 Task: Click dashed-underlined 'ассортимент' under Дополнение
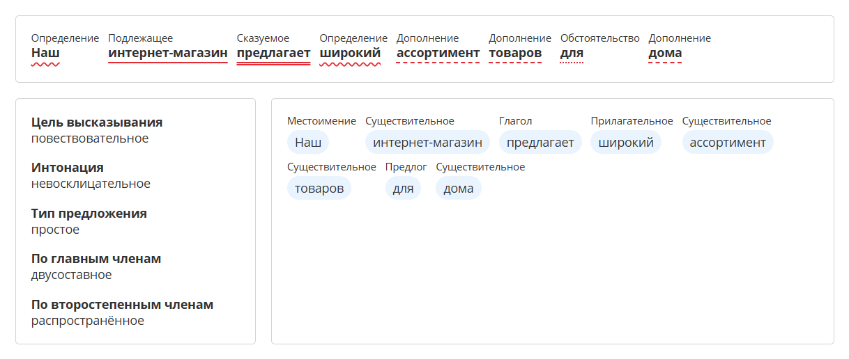[438, 53]
